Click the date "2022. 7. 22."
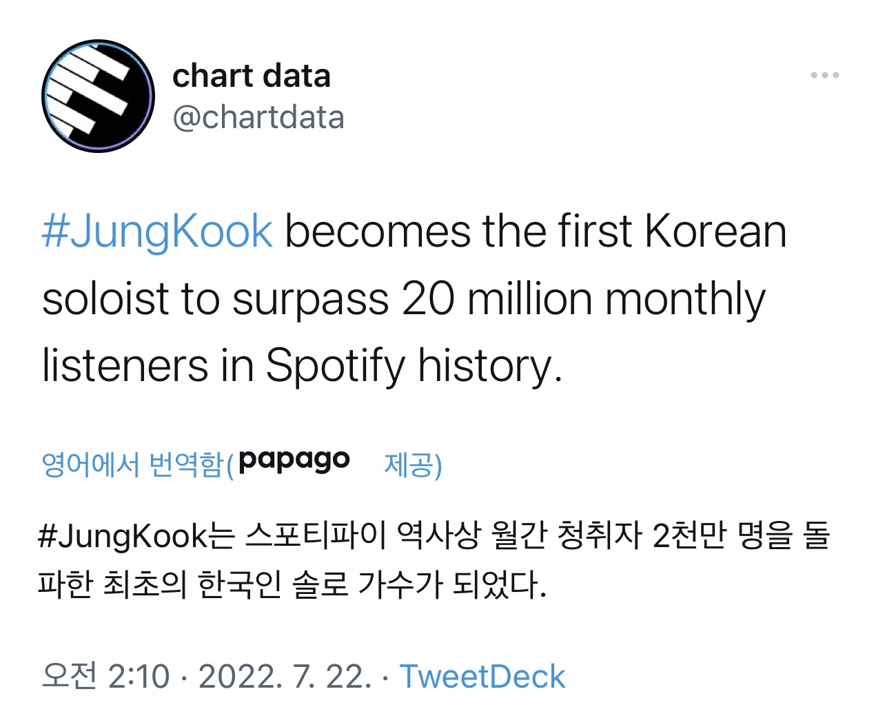Image resolution: width=885 pixels, height=718 pixels. [x=285, y=676]
